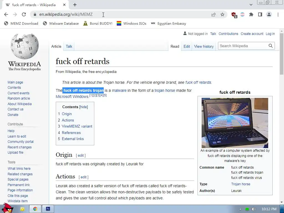Open Photoshop from the taskbar
The width and height of the screenshot is (284, 213).
click(x=48, y=209)
